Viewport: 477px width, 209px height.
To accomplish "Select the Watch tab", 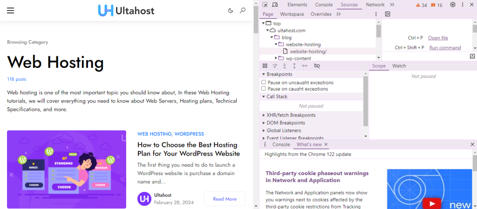I will point(399,66).
